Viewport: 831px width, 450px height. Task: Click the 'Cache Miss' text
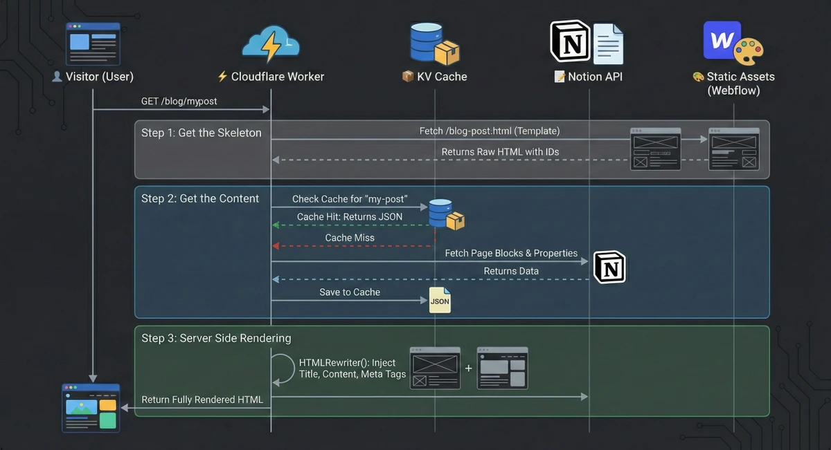(350, 237)
